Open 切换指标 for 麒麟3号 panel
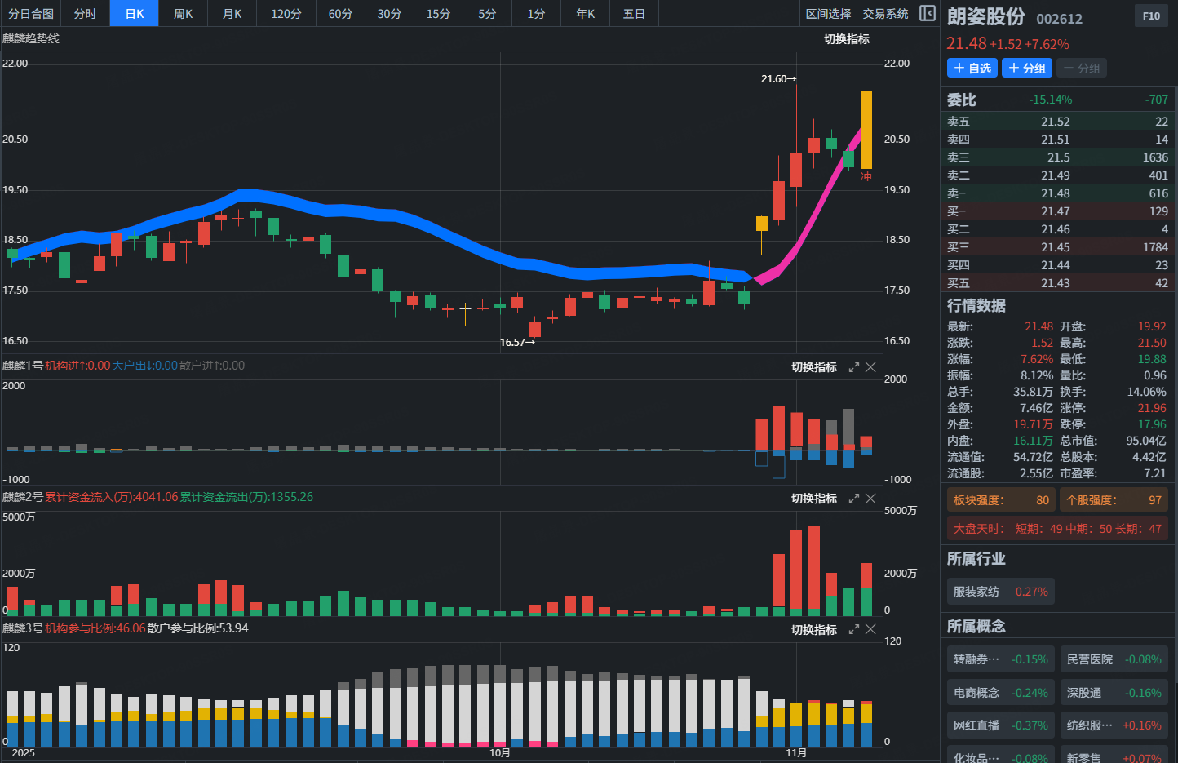The width and height of the screenshot is (1178, 763). (813, 630)
